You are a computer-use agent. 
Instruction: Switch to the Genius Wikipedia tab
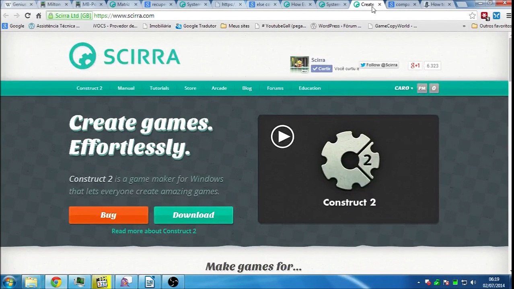pyautogui.click(x=19, y=4)
